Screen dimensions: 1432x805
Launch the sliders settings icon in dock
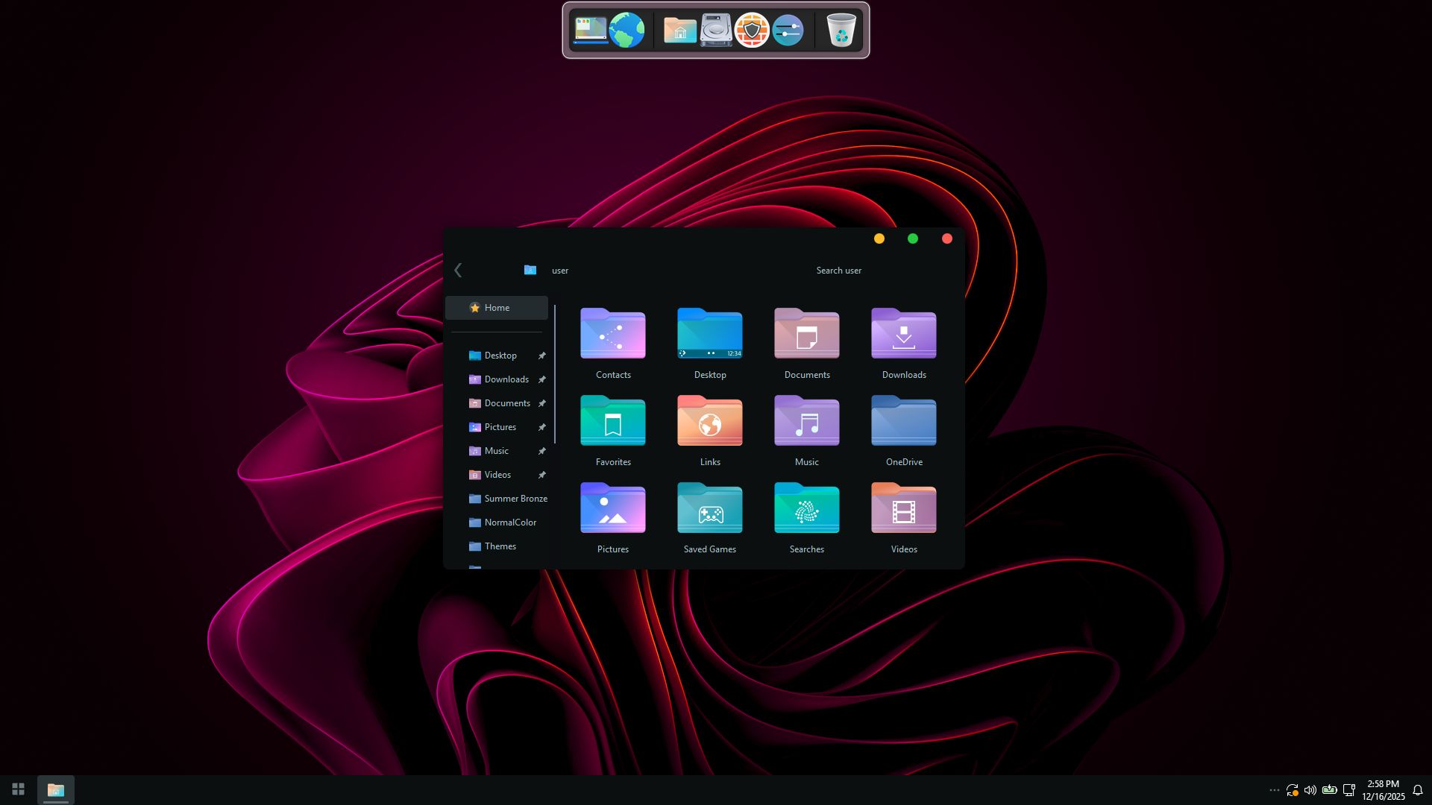[x=788, y=31]
